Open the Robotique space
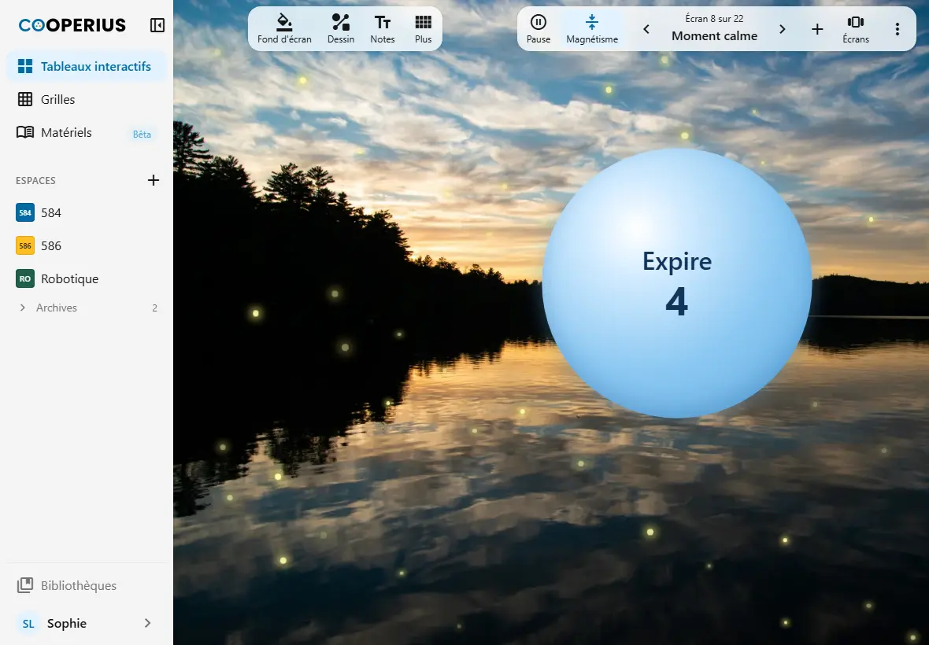The image size is (929, 645). click(87, 278)
